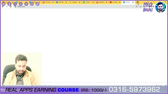The width and height of the screenshot is (168, 94).
Task: Click the share page icon in address bar
Action: click(141, 7)
